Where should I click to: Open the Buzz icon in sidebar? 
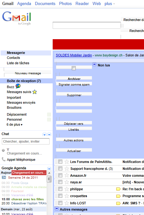(18, 86)
